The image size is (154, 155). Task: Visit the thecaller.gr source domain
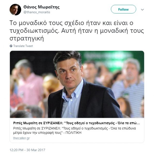(x=21, y=138)
